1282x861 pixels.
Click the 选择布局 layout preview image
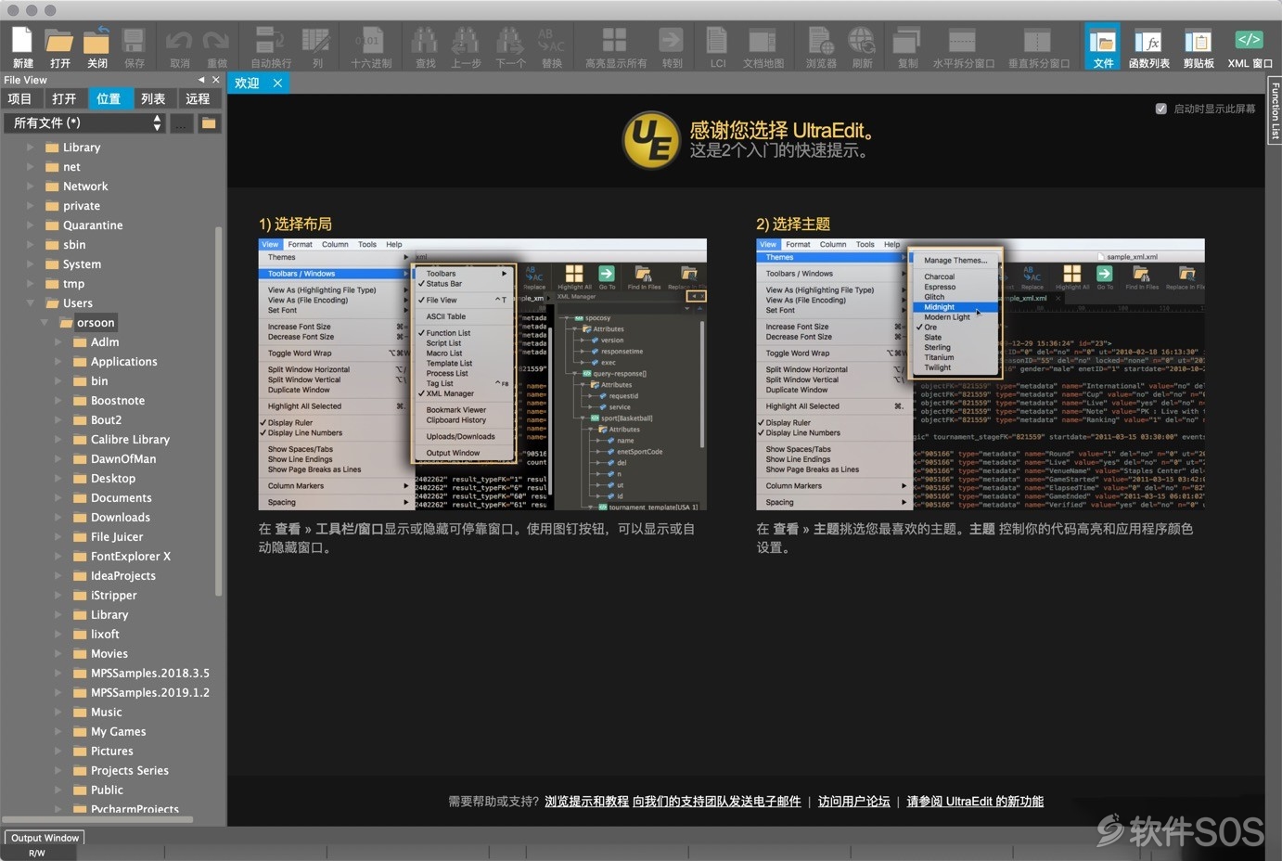(x=482, y=375)
